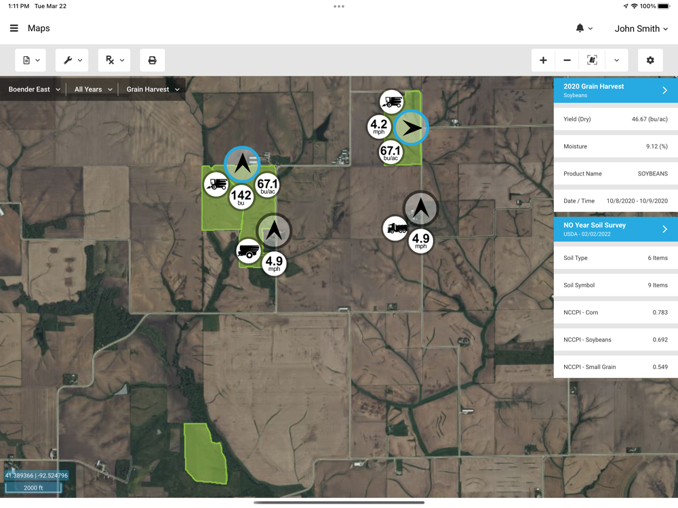This screenshot has width=678, height=508.
Task: Click the Maps page title
Action: 39,28
